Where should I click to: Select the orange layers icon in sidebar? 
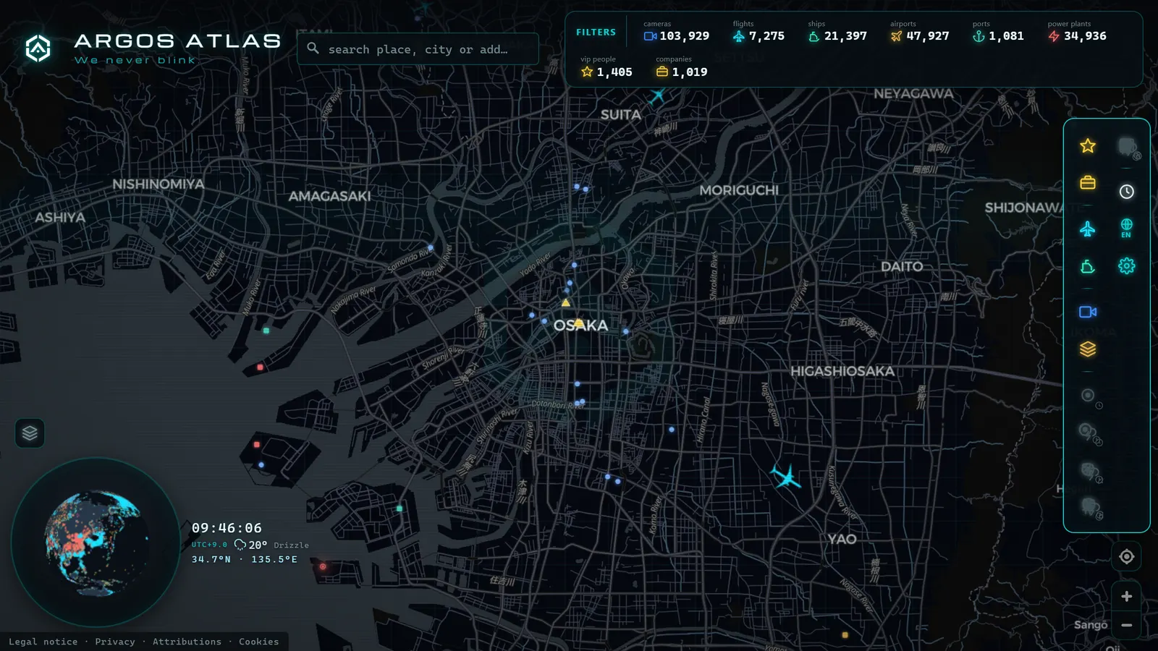[1088, 349]
